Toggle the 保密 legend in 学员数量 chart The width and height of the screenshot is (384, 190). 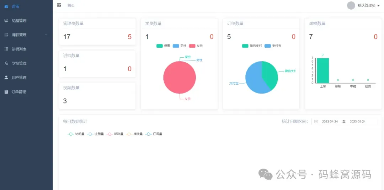163,46
